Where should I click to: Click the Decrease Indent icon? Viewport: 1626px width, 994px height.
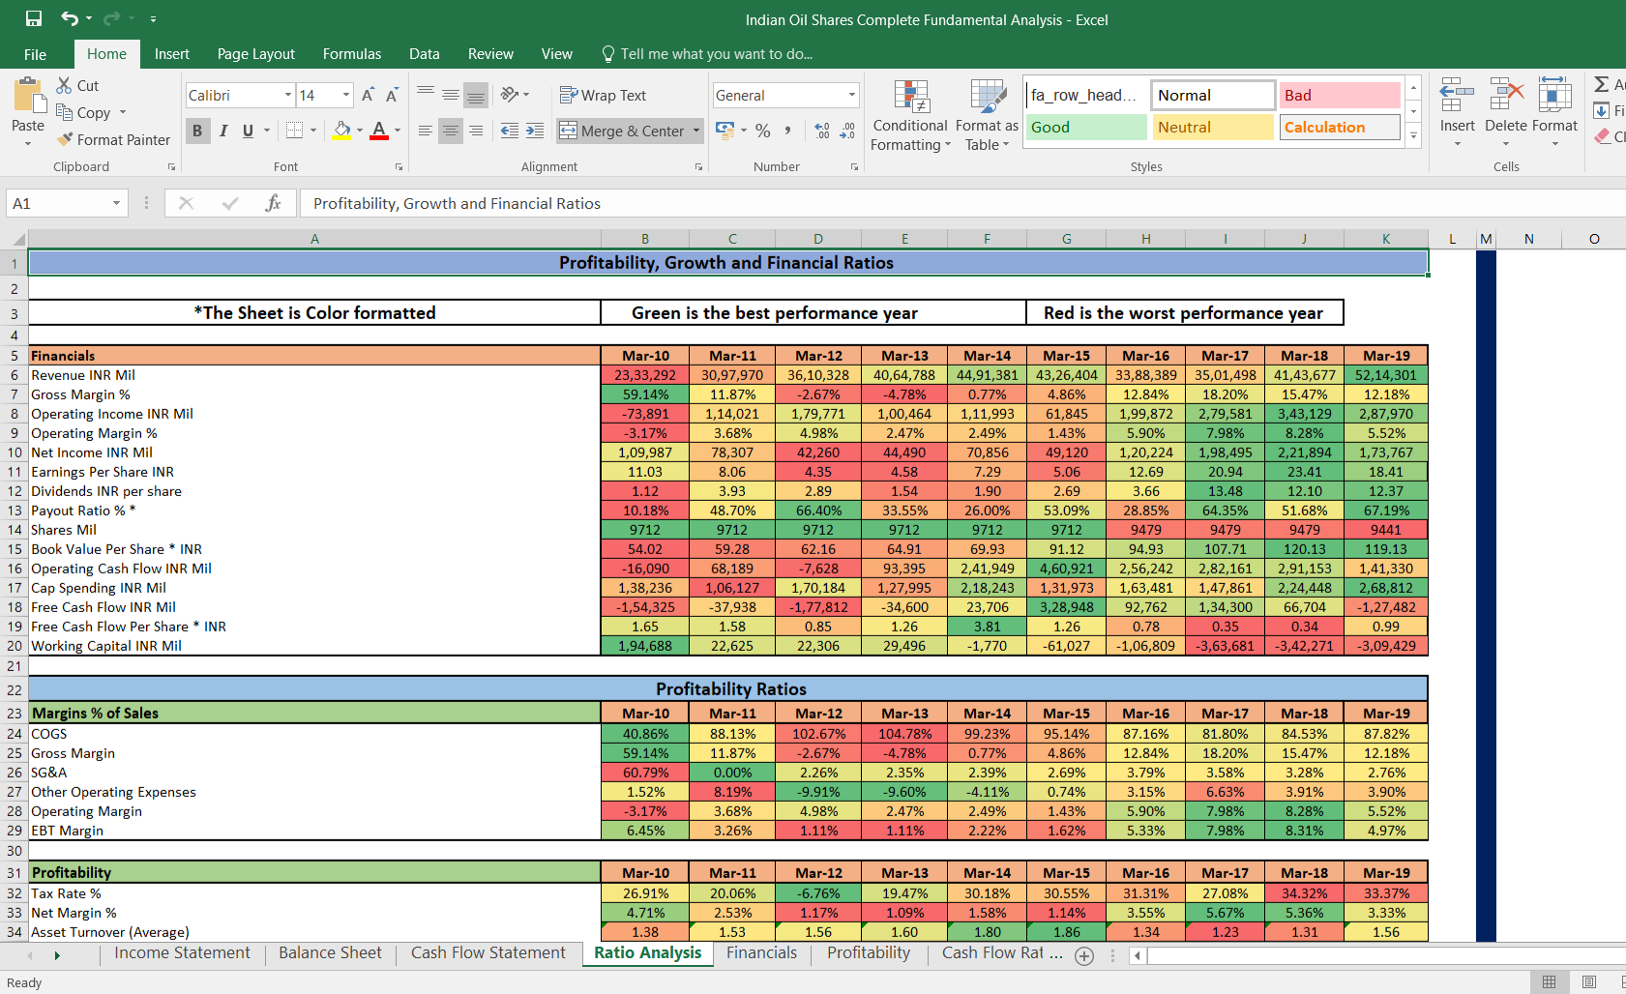[510, 131]
